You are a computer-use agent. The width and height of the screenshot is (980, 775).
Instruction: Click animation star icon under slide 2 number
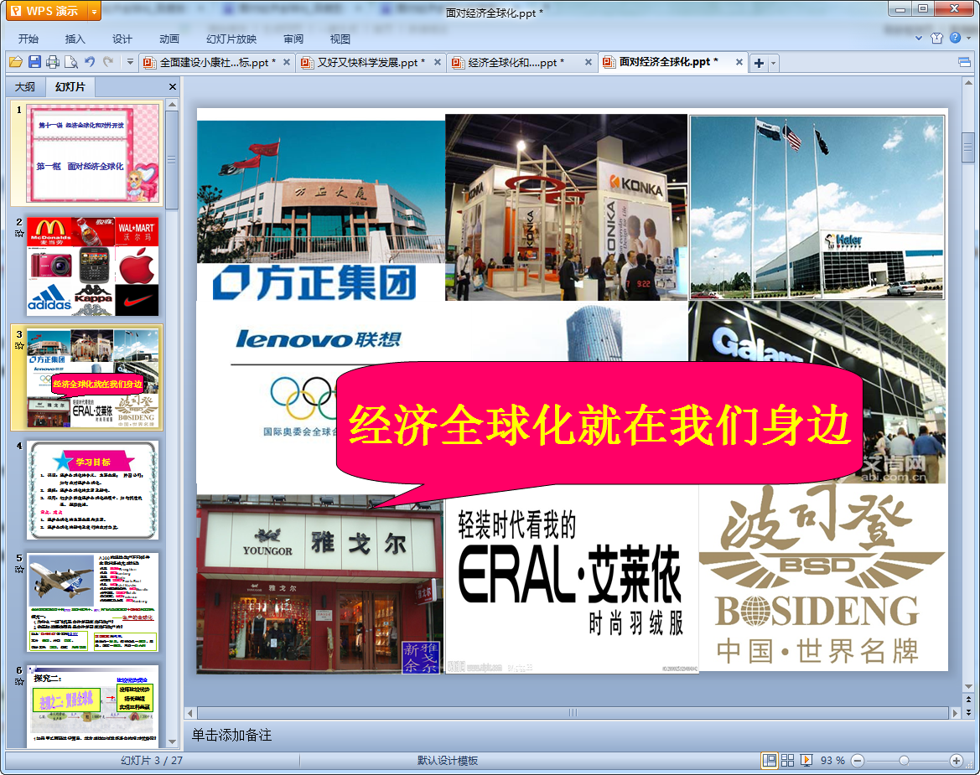[19, 234]
